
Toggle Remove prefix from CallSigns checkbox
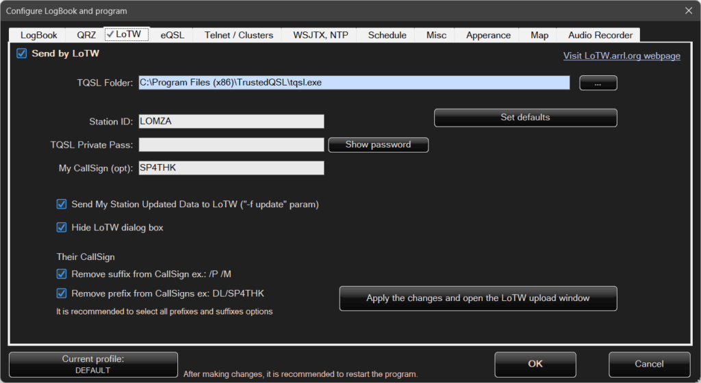[62, 293]
